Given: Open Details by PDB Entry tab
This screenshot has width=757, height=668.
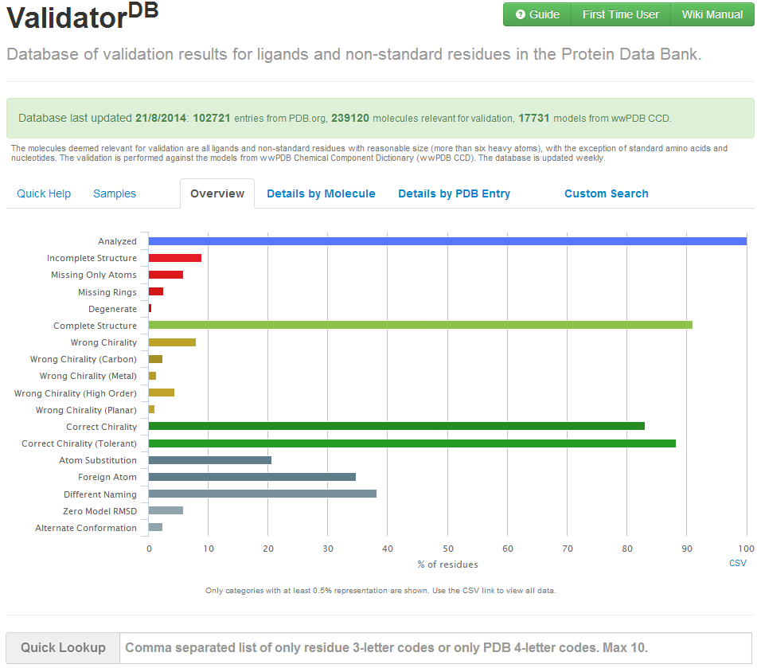Looking at the screenshot, I should tap(454, 193).
